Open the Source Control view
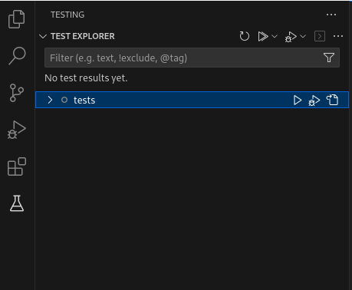The width and height of the screenshot is (352, 290). pyautogui.click(x=17, y=93)
